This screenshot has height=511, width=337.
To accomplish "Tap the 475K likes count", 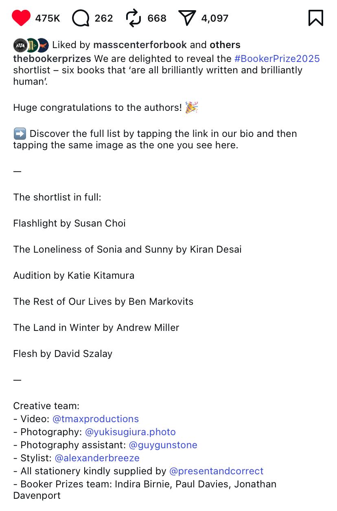I will [x=48, y=18].
